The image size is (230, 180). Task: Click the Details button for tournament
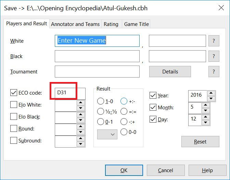pos(170,72)
